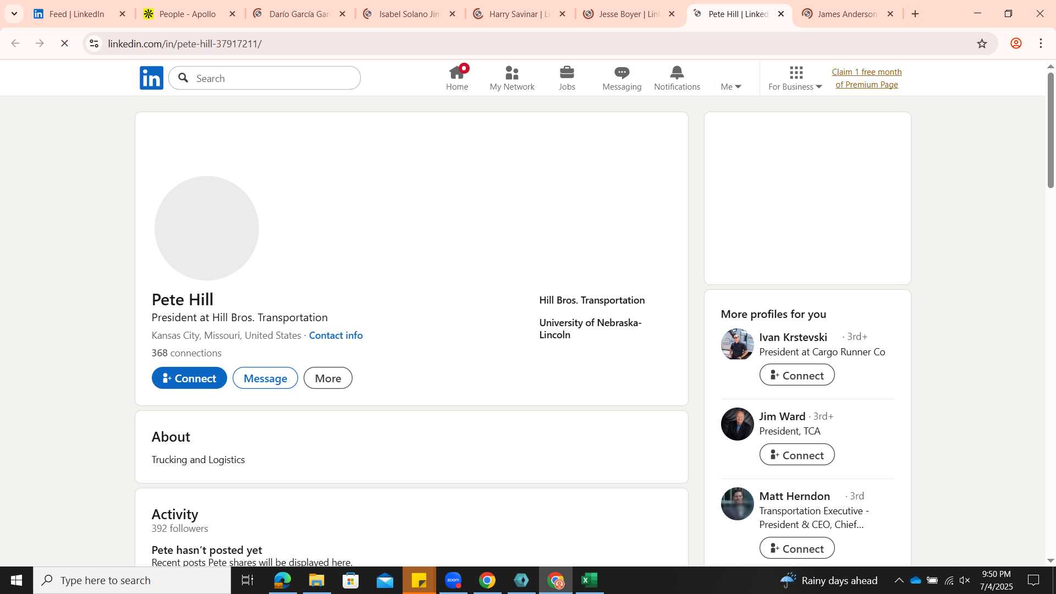Open LinkedIn Home feed icon
This screenshot has height=594, width=1056.
coord(457,78)
